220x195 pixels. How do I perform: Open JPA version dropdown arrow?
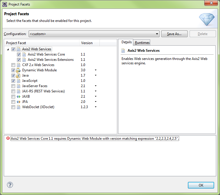point(96,102)
